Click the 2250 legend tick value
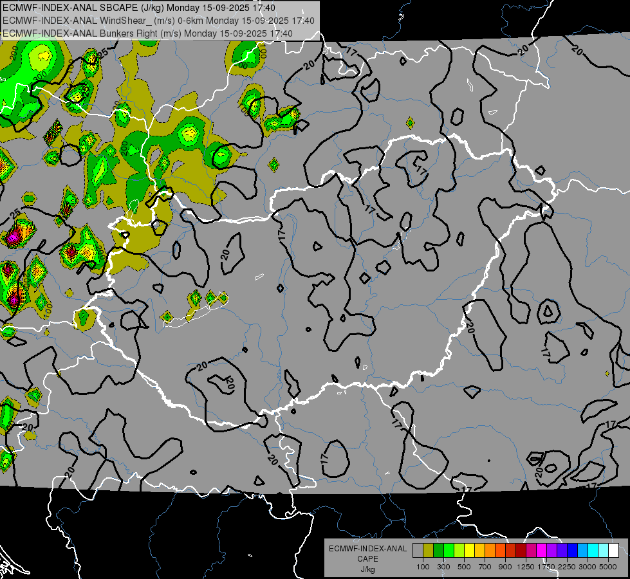 (567, 567)
